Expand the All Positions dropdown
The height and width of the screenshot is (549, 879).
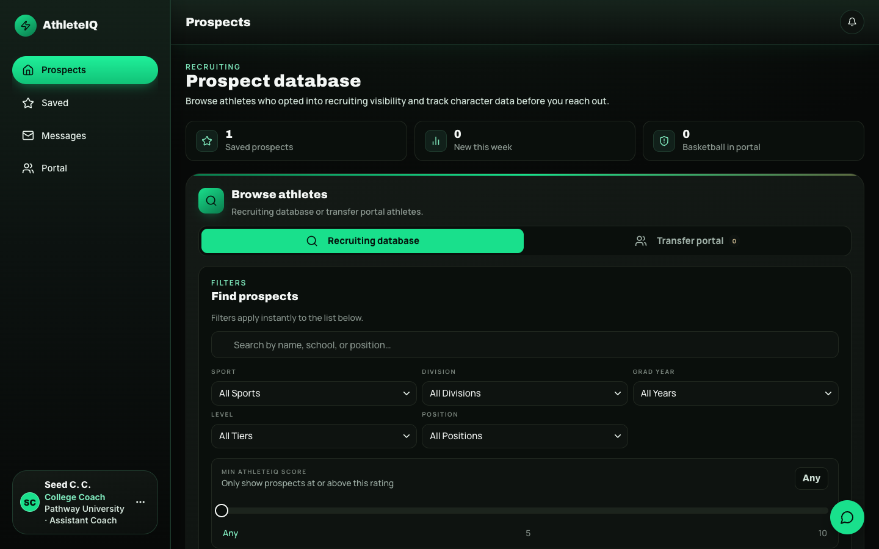point(524,436)
